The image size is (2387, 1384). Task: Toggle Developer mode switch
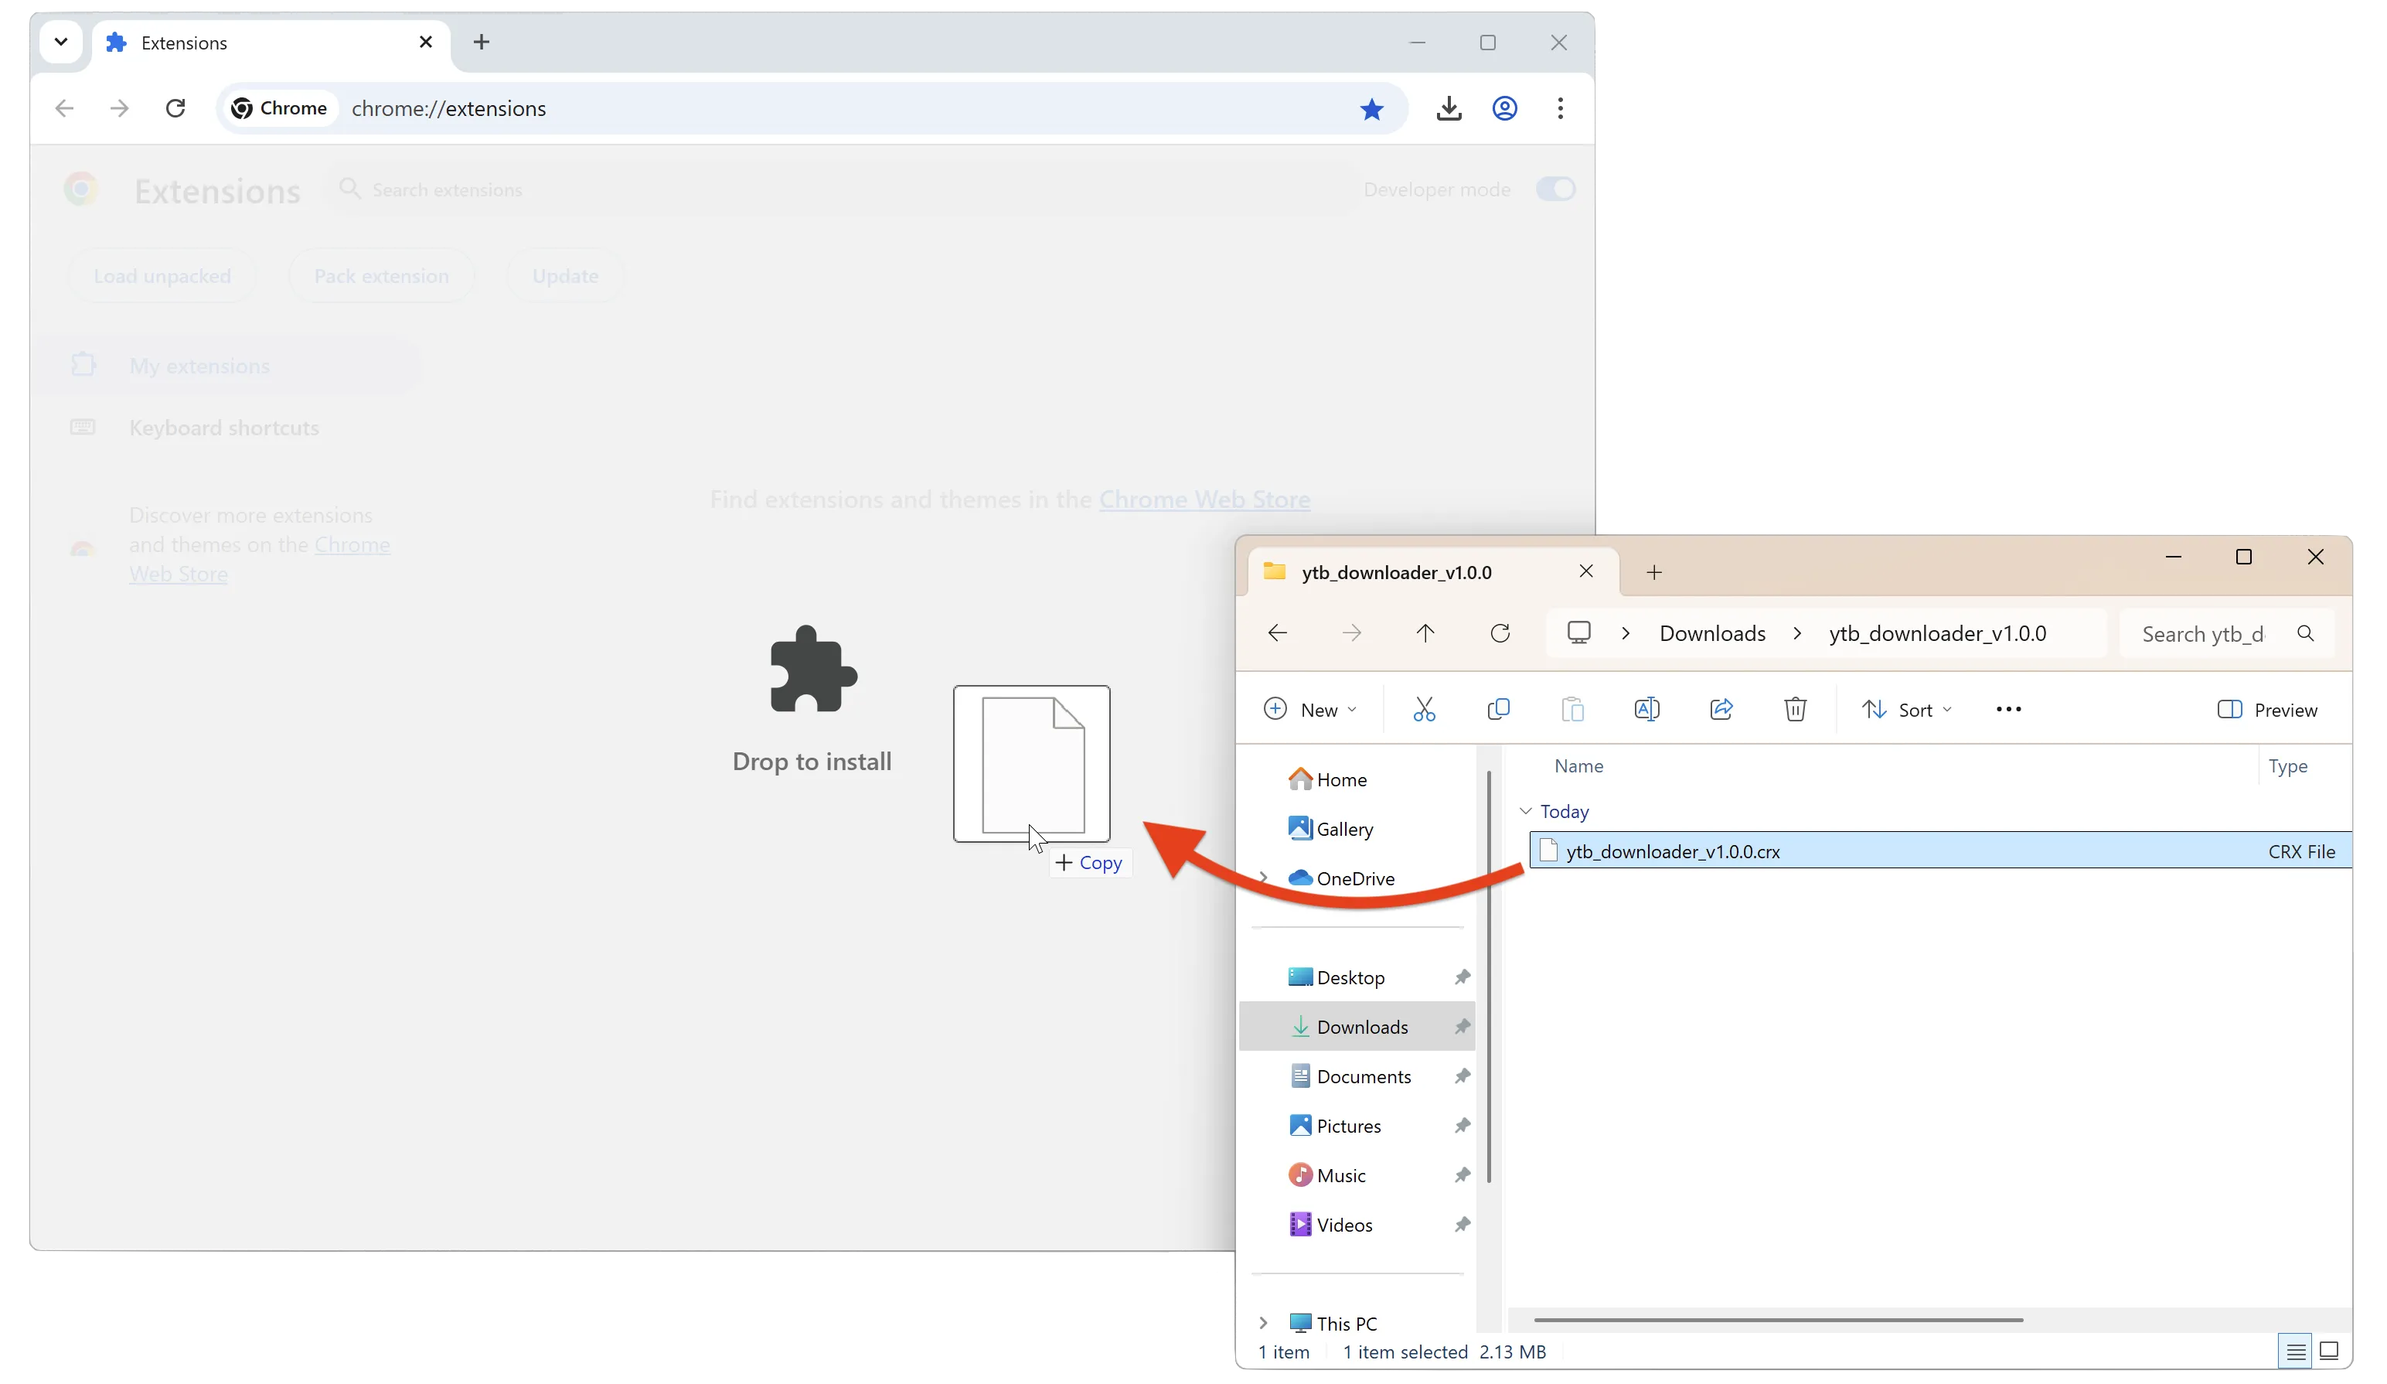1555,189
